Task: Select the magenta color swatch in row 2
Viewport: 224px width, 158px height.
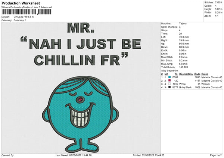Action: click(x=170, y=80)
